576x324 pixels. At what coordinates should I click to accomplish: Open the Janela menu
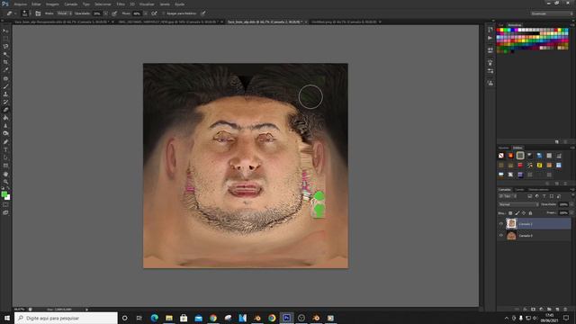coord(165,4)
